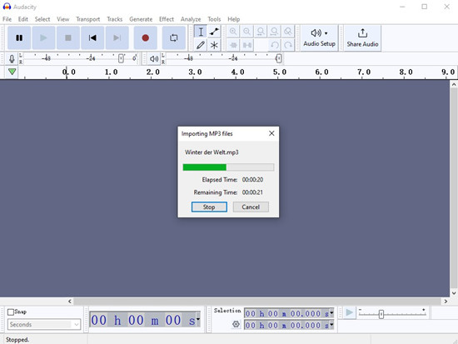Open selection end time format dropdown
This screenshot has height=344, width=458.
click(x=331, y=324)
